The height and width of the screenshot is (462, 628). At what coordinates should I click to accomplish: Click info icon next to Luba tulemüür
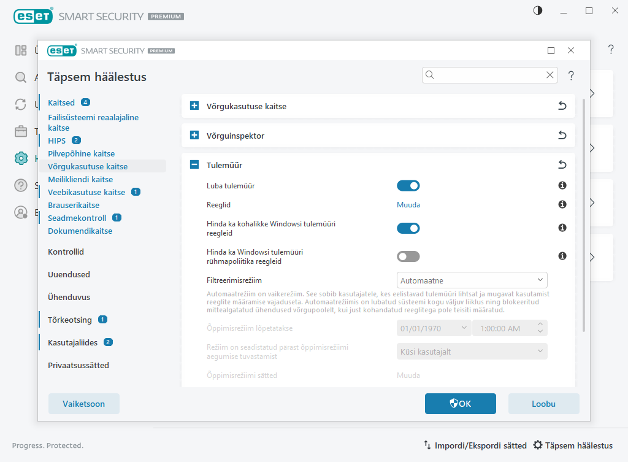click(562, 185)
